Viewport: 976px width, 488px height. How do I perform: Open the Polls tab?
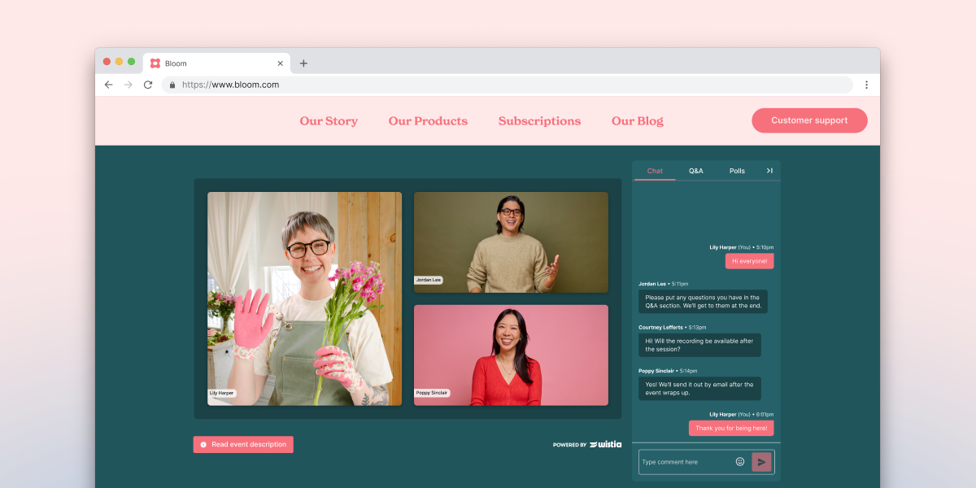(x=737, y=171)
